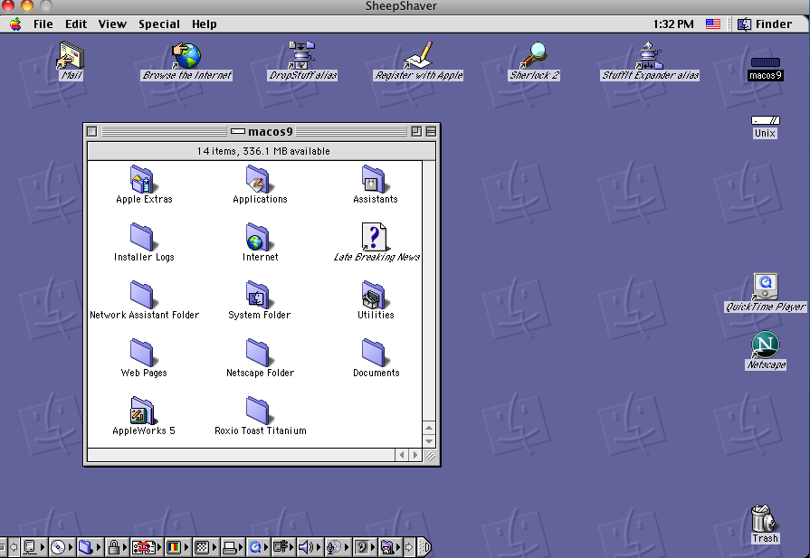Click the menu bar clock

673,24
